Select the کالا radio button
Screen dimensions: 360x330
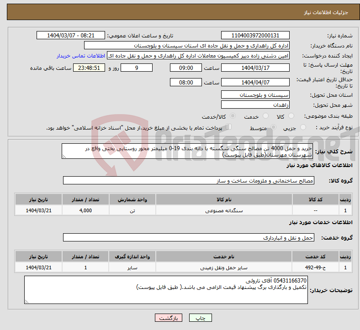[291, 116]
